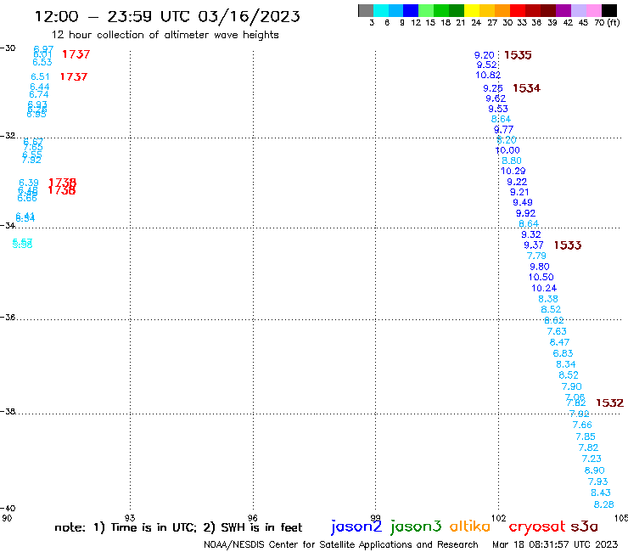Click the wave height value '10.50'
Image resolution: width=628 pixels, height=552 pixels.
point(541,277)
